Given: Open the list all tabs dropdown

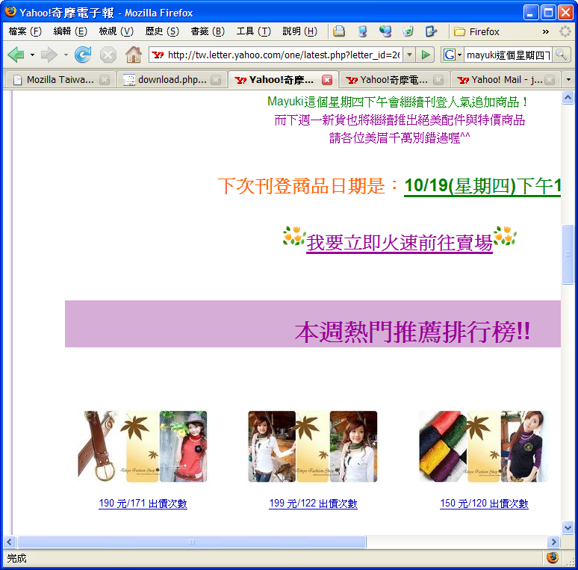Looking at the screenshot, I should tap(568, 80).
